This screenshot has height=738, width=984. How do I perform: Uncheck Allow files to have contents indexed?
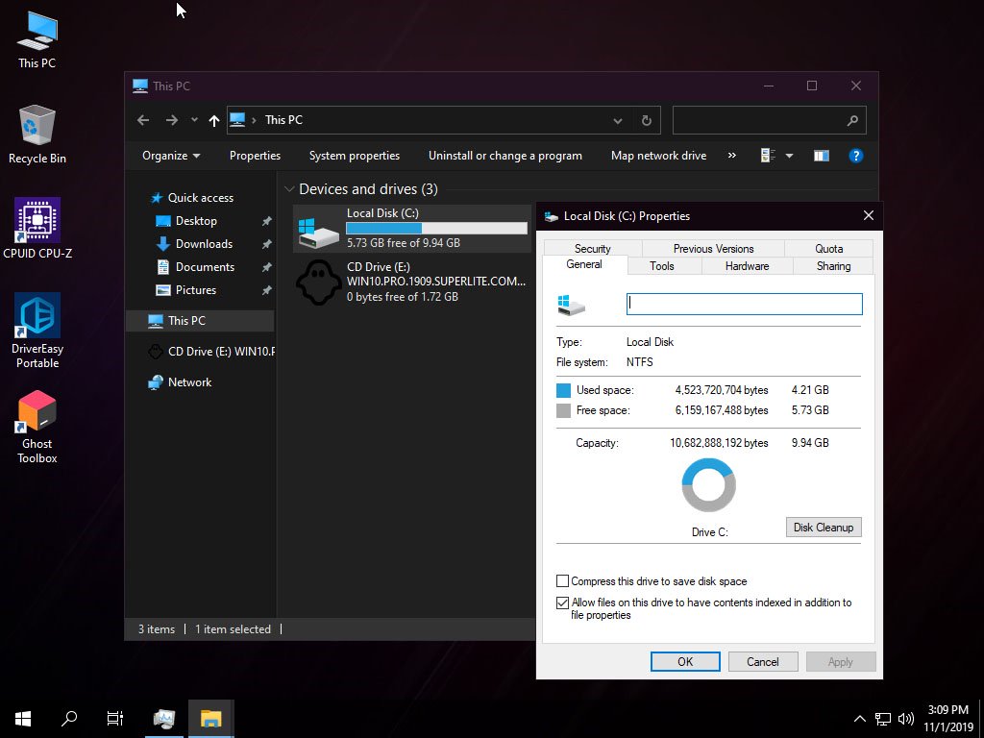click(562, 603)
